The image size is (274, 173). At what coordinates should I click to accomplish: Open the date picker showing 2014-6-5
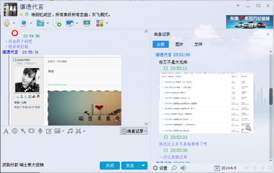[x=225, y=168]
